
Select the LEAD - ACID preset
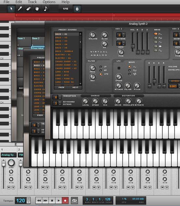[62, 72]
